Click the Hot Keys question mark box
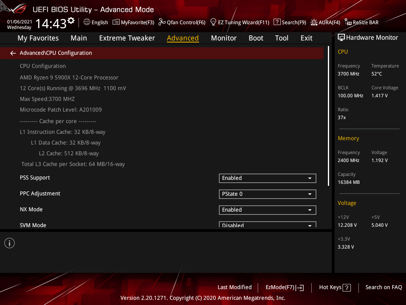 (347, 288)
